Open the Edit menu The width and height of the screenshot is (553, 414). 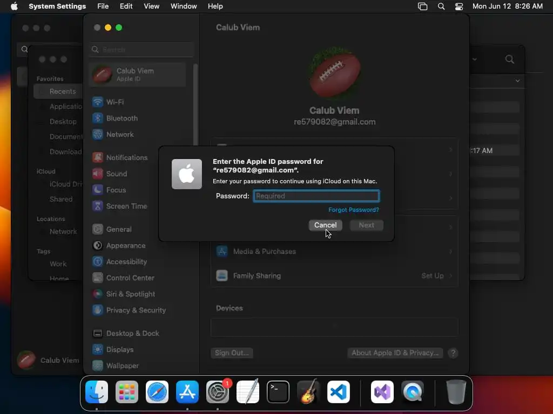tap(126, 6)
